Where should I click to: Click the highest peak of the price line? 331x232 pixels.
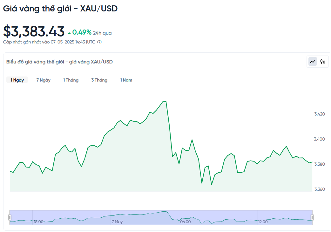click(x=165, y=102)
